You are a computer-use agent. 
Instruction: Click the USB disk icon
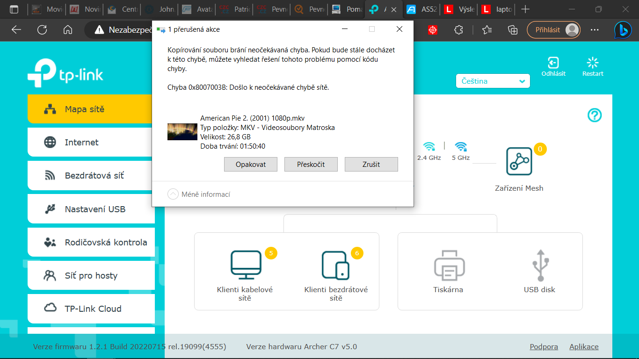tap(540, 265)
